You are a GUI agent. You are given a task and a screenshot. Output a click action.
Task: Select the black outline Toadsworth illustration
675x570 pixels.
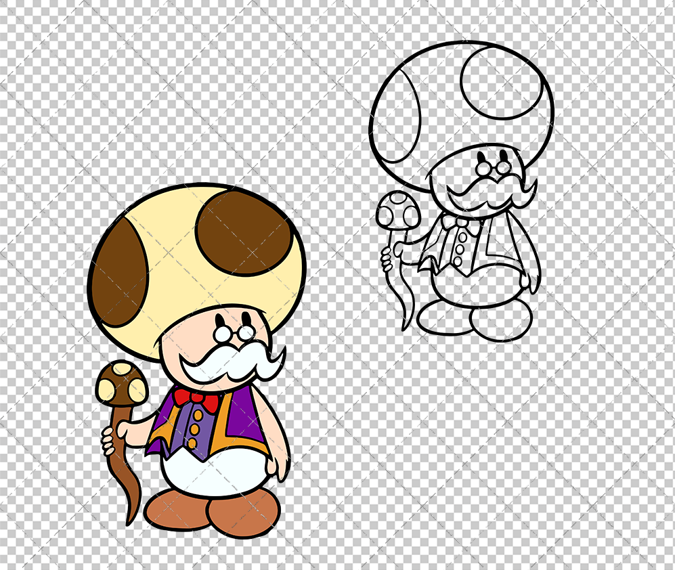pyautogui.click(x=461, y=192)
